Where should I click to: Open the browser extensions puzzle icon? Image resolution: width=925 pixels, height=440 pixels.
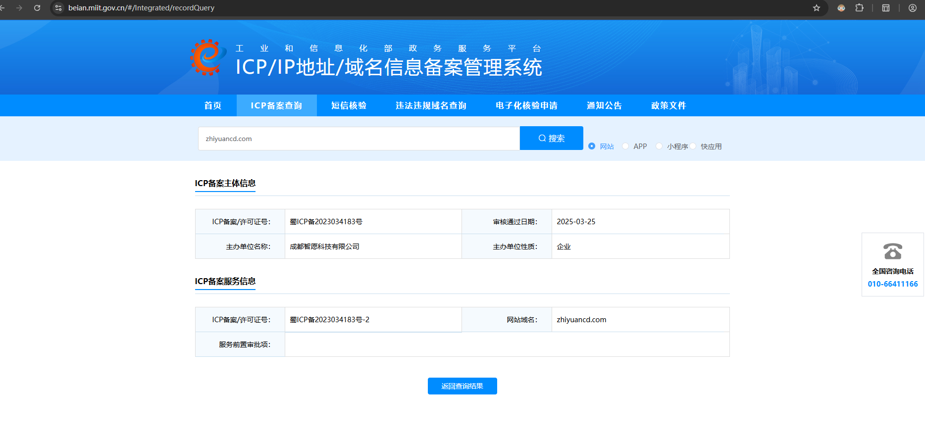[x=859, y=8]
